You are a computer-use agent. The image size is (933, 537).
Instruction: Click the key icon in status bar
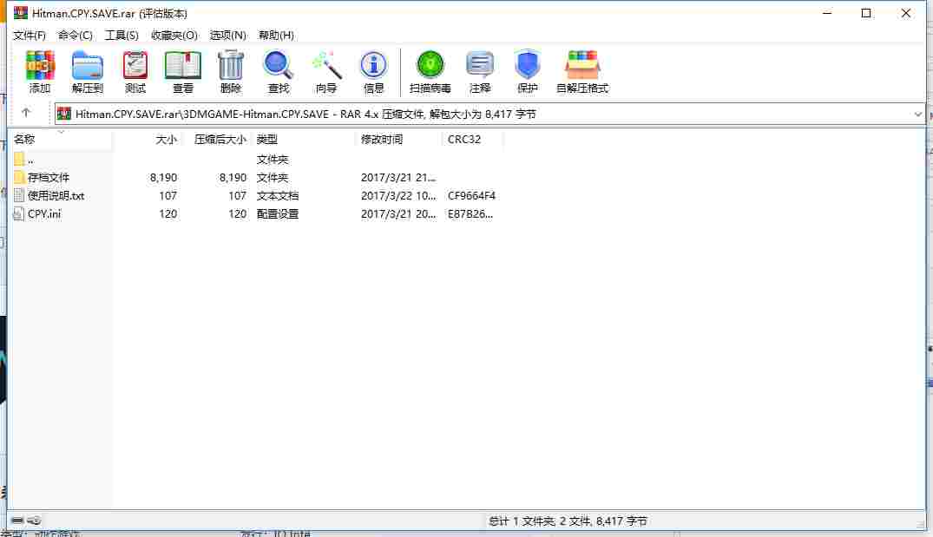34,521
